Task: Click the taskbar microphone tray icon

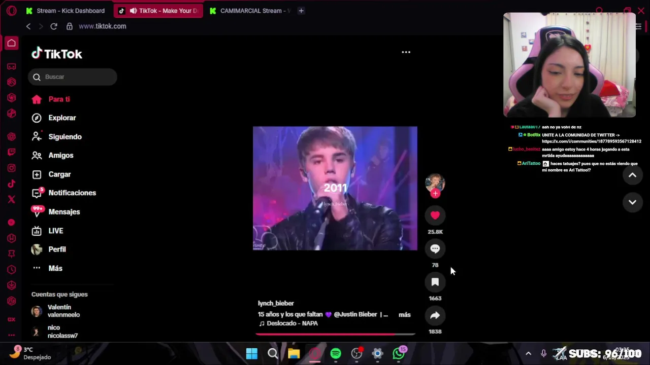Action: (x=543, y=354)
